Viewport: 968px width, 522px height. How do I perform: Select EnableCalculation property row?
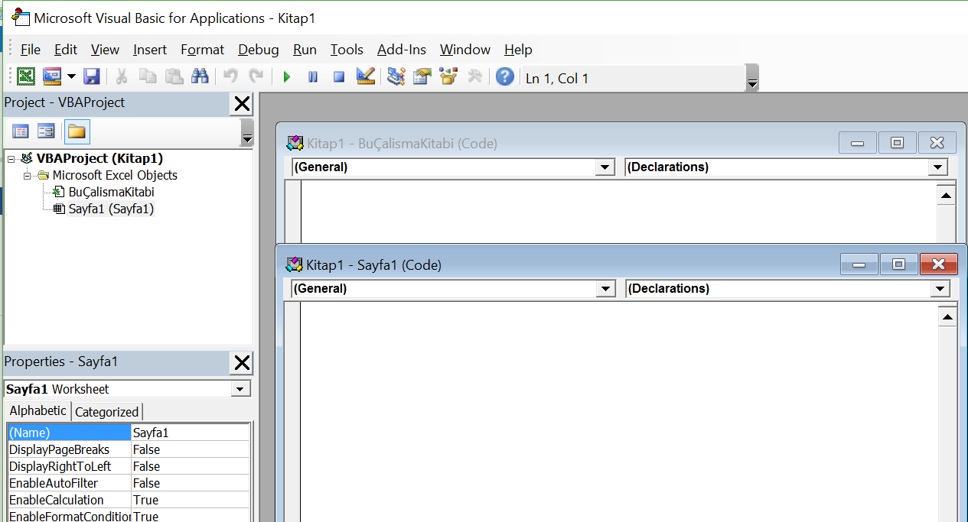(129, 500)
